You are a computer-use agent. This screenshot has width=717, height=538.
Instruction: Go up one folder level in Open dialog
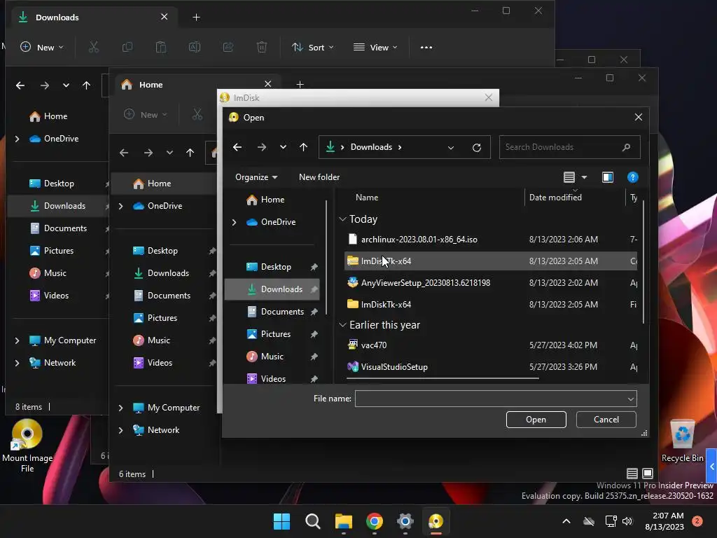[x=304, y=147]
